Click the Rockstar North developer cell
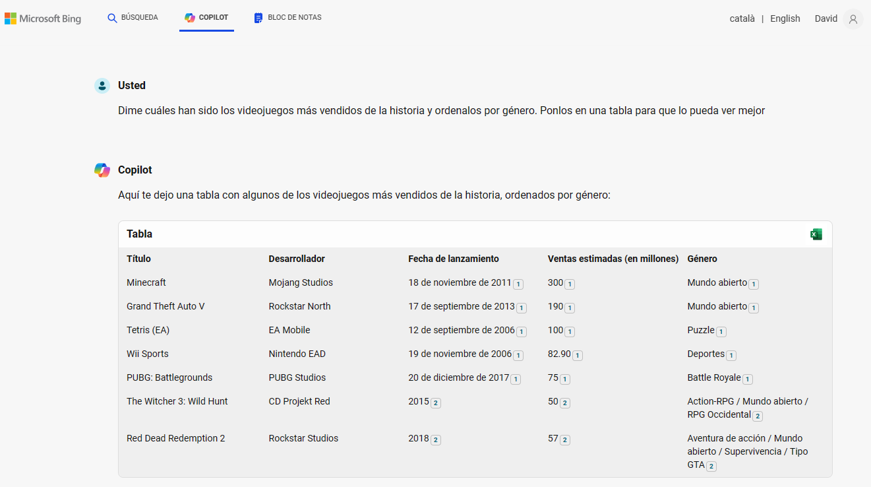 click(x=300, y=306)
